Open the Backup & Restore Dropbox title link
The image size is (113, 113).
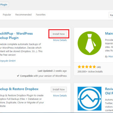[19, 89]
